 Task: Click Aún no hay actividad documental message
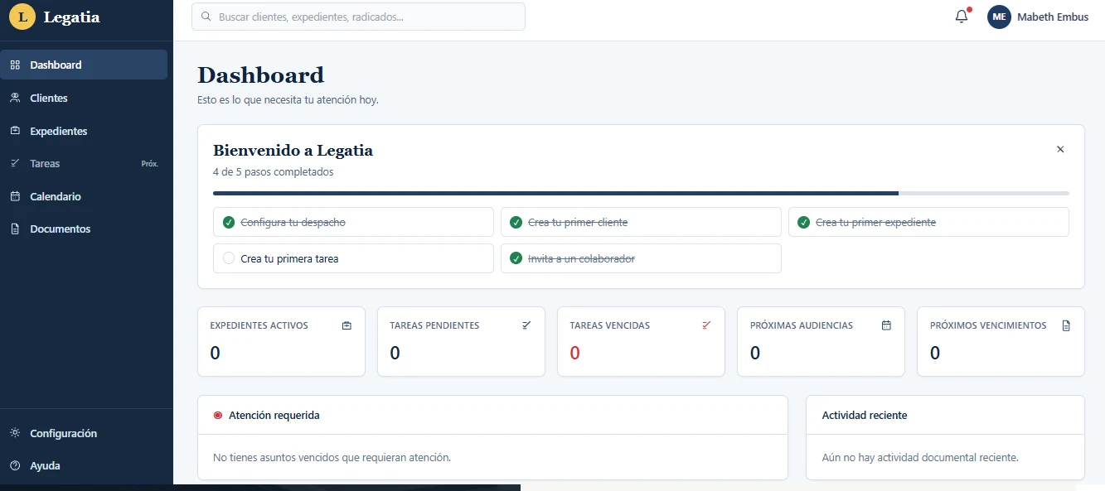[920, 457]
